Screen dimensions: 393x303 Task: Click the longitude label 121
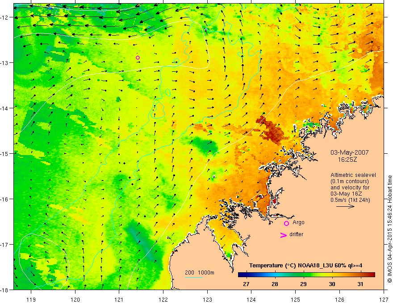[119, 299]
